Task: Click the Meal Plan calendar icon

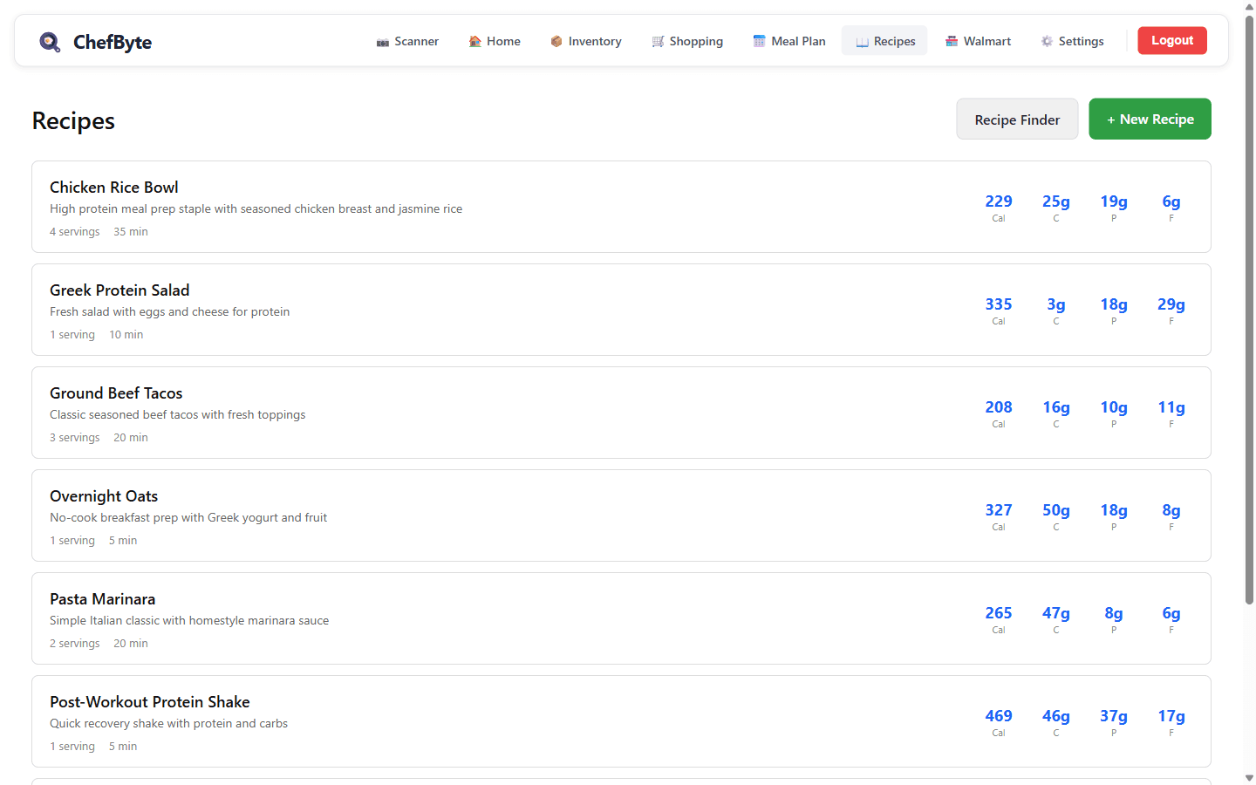Action: [759, 42]
